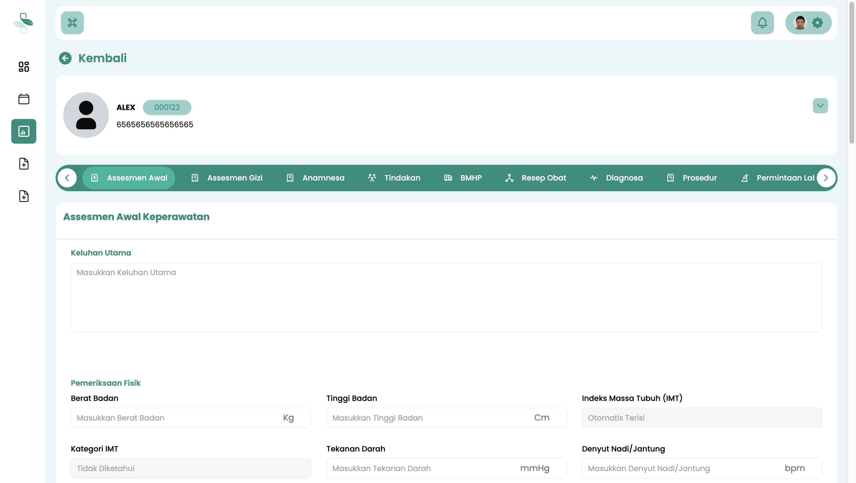This screenshot has width=856, height=483.
Task: Click the first add-document sidebar icon
Action: [x=23, y=164]
